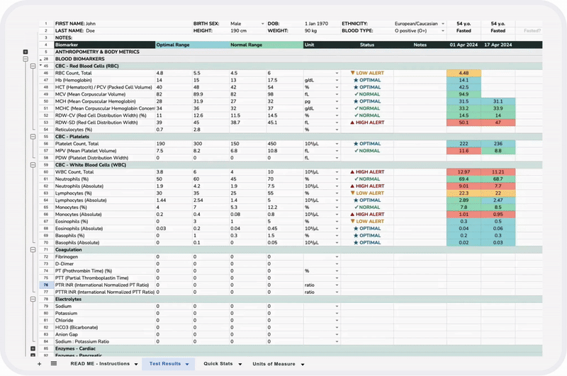Viewport: 567px width, 376px height.
Task: Select the DOB 1 Jan 1970 cell
Action: click(322, 23)
